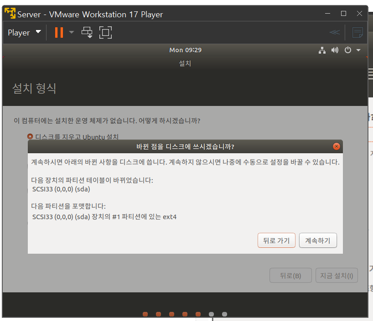Click the last gray progress dot

(x=224, y=314)
